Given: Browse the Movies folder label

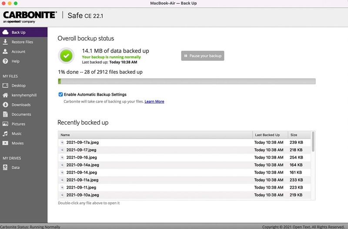Looking at the screenshot, I should pyautogui.click(x=17, y=143).
